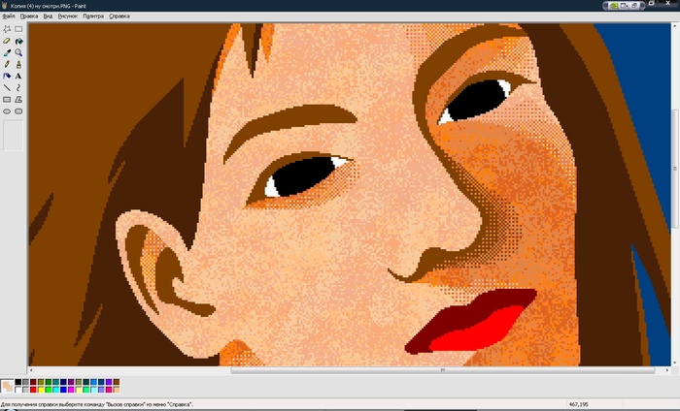This screenshot has width=680, height=411.
Task: Select the Text tool
Action: coord(19,76)
